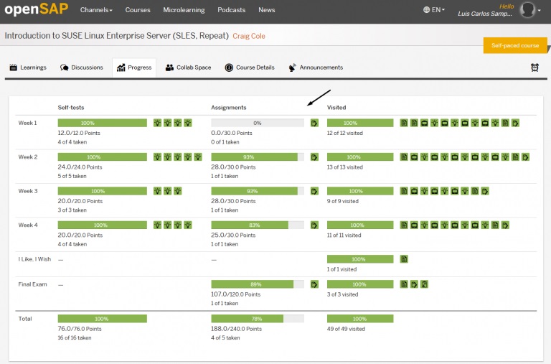Click the Week 1 row label
This screenshot has width=551, height=364.
click(27, 123)
